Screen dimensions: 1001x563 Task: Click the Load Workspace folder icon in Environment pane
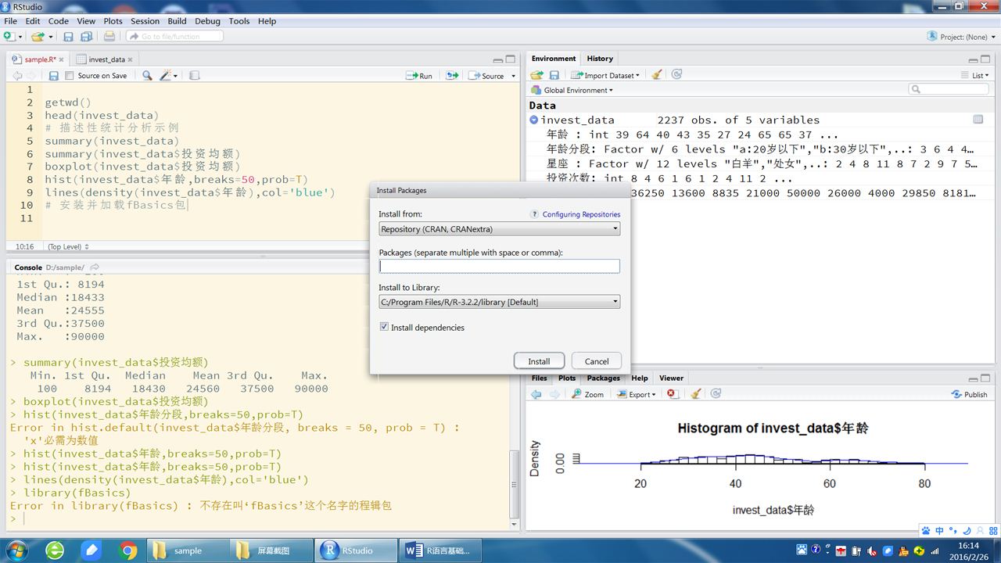click(536, 75)
